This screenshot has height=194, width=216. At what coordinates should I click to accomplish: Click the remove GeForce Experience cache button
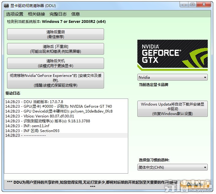55,80
